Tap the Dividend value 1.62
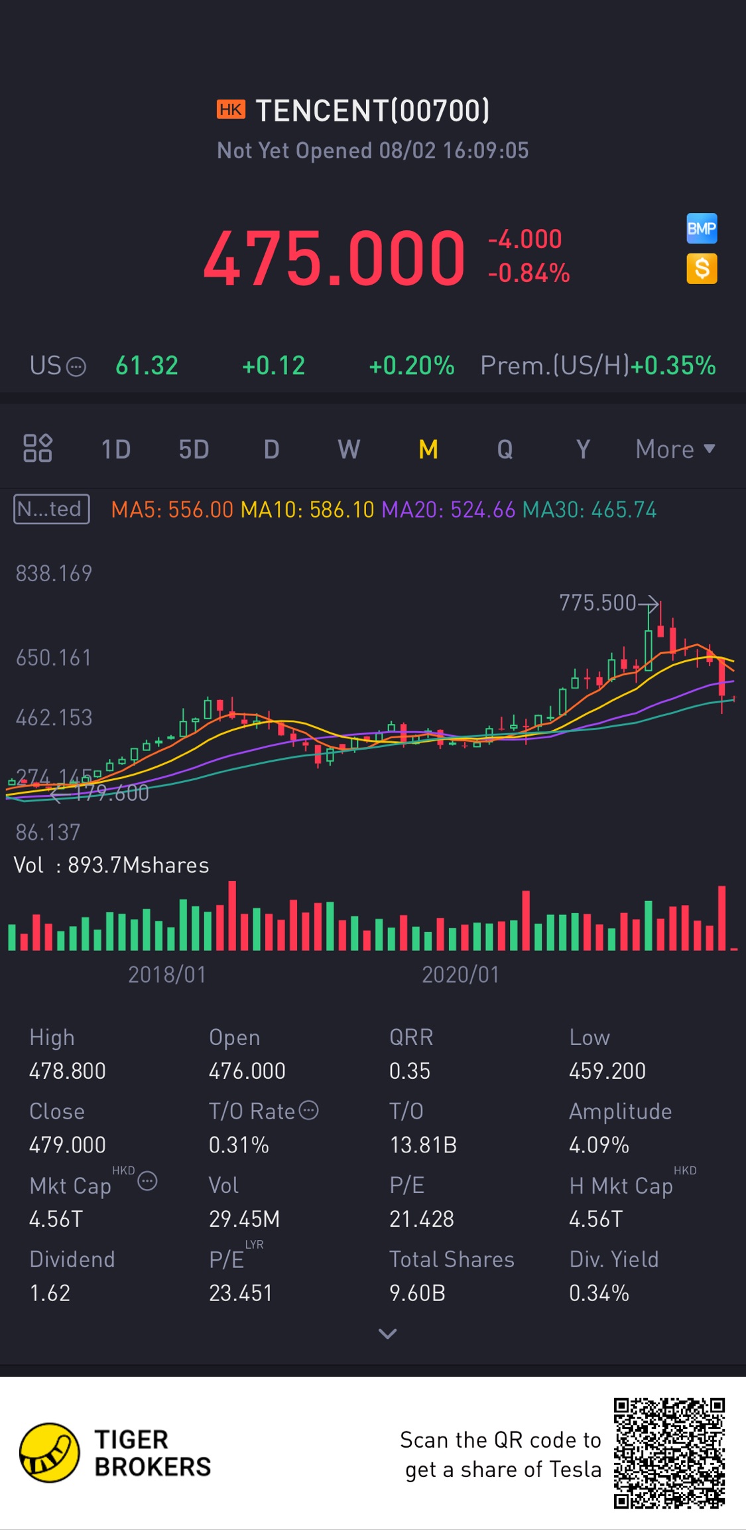Viewport: 746px width, 1530px height. (50, 1292)
